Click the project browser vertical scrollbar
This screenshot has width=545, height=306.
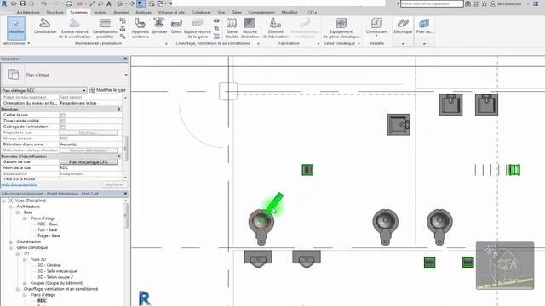(x=125, y=215)
